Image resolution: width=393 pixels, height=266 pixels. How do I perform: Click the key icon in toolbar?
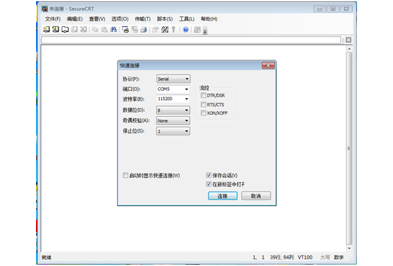174,30
